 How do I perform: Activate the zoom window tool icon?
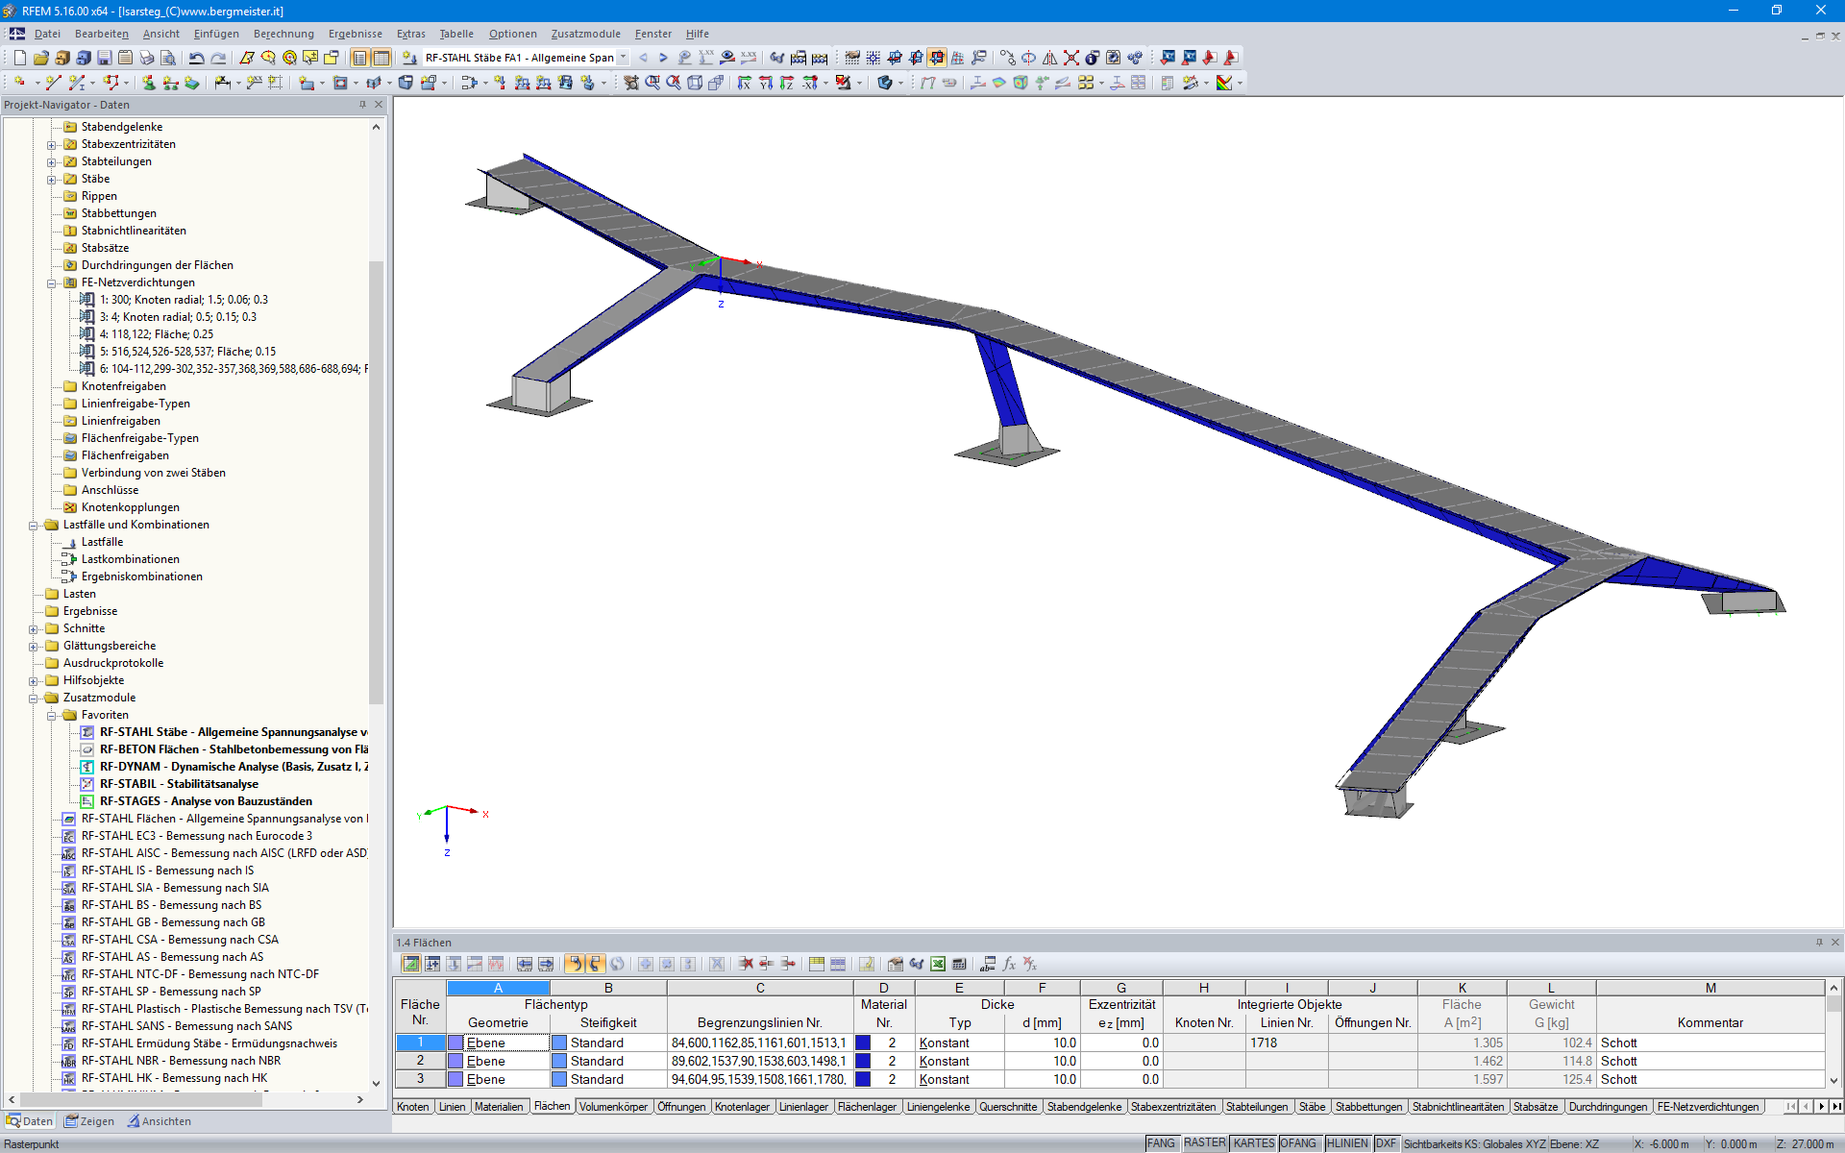point(652,83)
